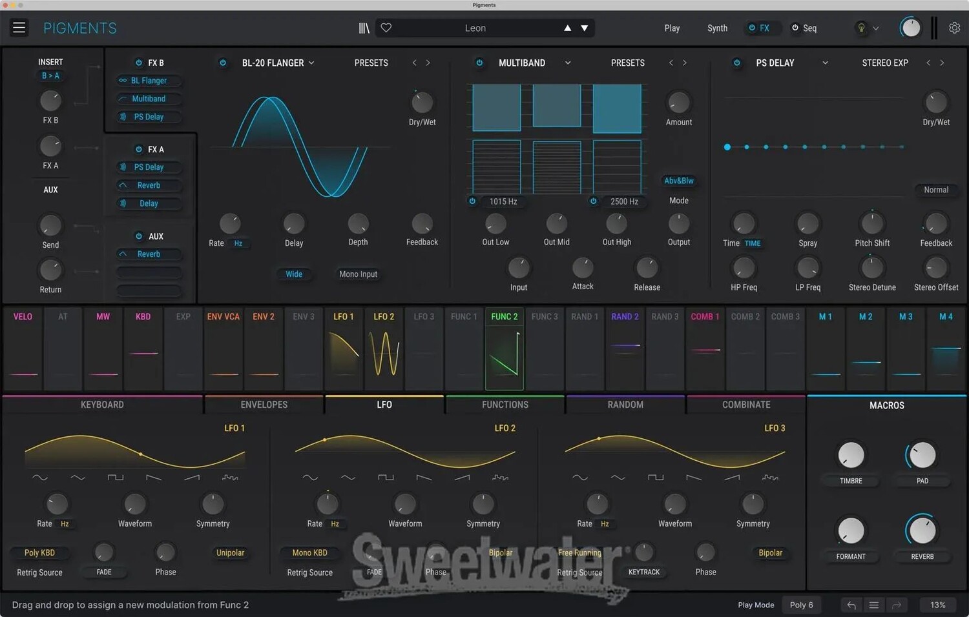
Task: Click the Mono Input button
Action: coord(358,274)
